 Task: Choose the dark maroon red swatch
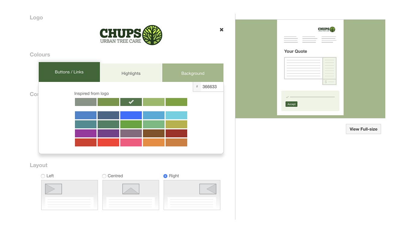tap(176, 133)
